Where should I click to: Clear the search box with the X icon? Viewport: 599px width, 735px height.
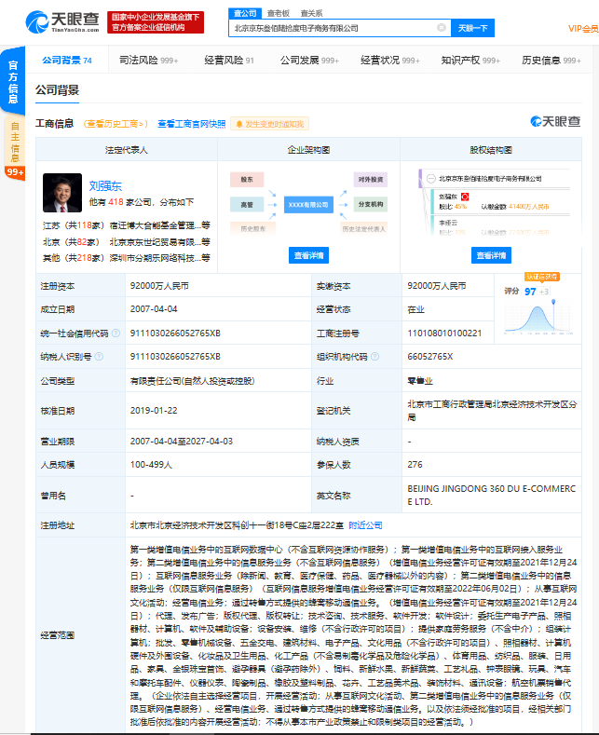click(441, 28)
